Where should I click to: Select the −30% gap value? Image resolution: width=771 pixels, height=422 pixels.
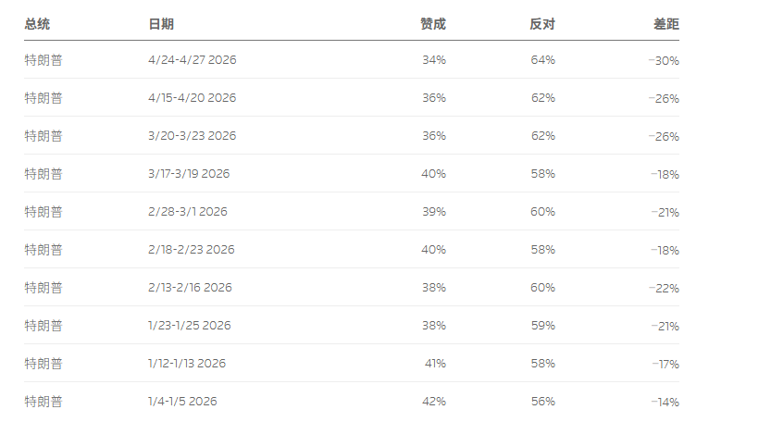pos(665,60)
